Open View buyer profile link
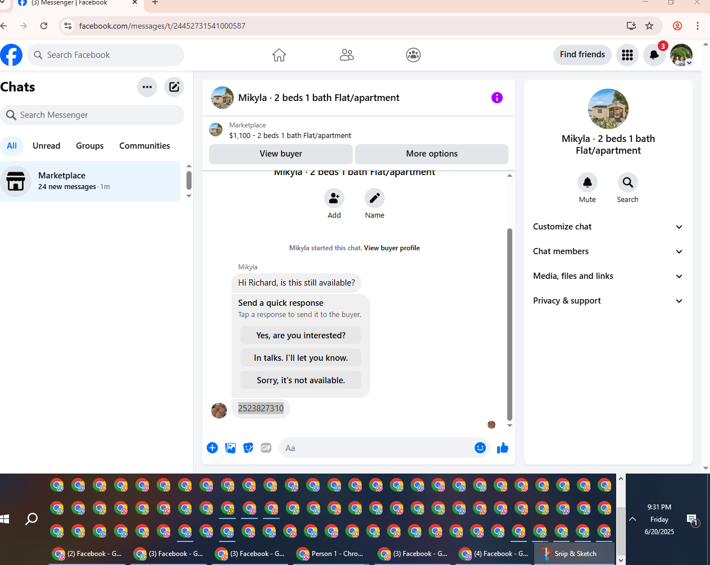The height and width of the screenshot is (565, 710). tap(392, 248)
